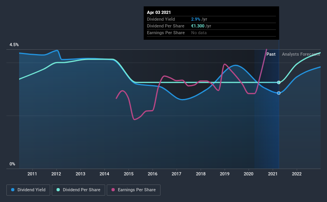This screenshot has height=202, width=327.
Task: Select the 2021 x-axis label
Action: pos(272,174)
